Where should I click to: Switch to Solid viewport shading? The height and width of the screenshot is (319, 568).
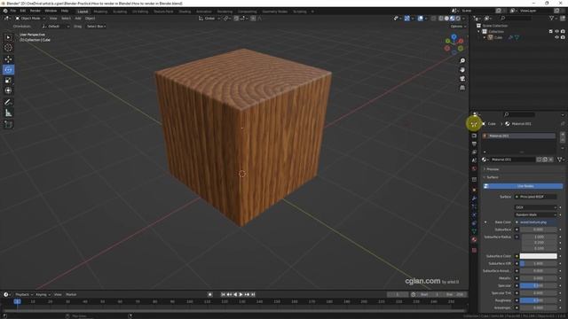[446, 18]
